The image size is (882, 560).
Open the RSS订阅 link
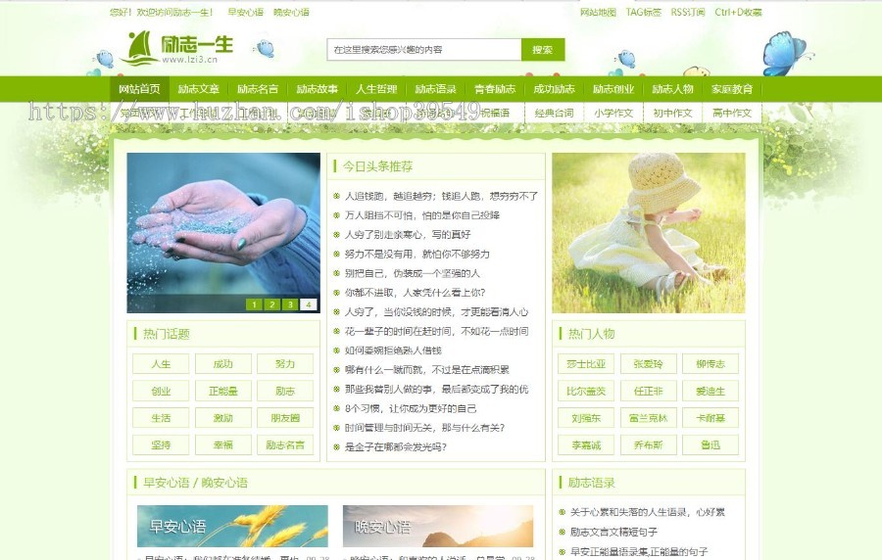coord(687,12)
